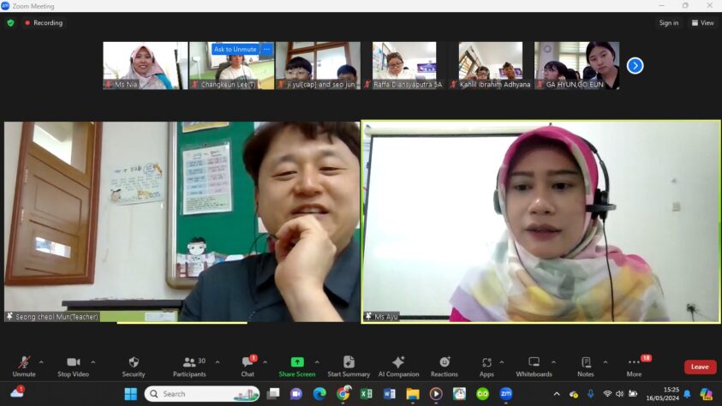This screenshot has width=722, height=406.
Task: Click the AI Companion sparkle icon
Action: pyautogui.click(x=398, y=366)
